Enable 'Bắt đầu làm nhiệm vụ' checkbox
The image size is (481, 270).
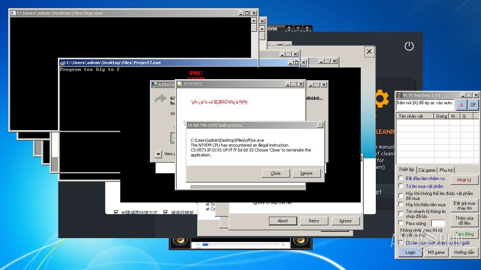point(401,178)
